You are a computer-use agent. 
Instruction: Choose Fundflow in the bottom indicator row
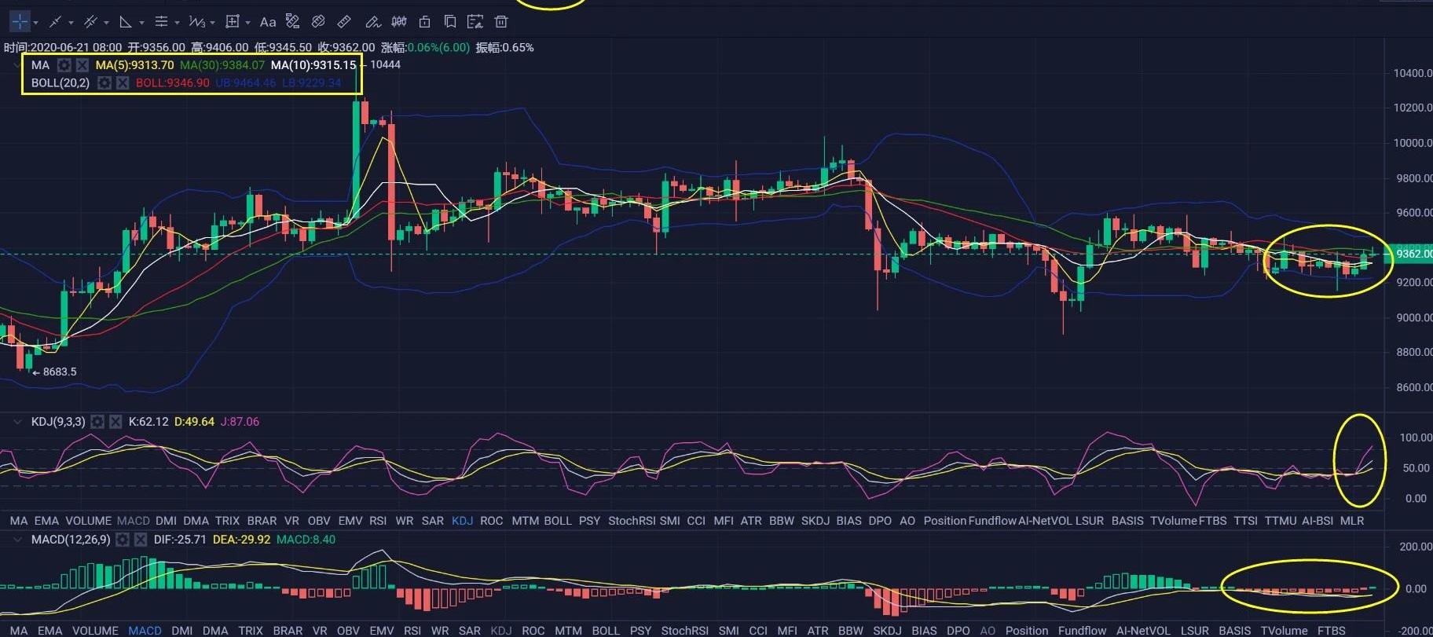(x=1082, y=630)
